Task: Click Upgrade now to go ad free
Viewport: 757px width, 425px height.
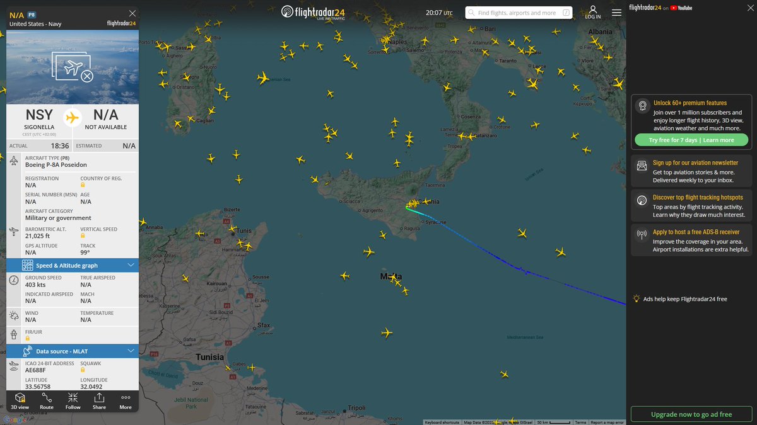Action: coord(691,414)
